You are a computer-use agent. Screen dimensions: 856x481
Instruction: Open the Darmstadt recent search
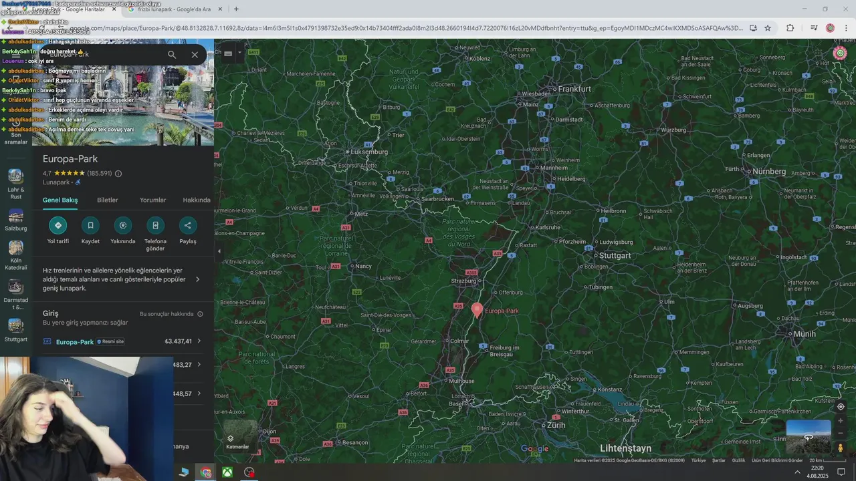tap(16, 295)
